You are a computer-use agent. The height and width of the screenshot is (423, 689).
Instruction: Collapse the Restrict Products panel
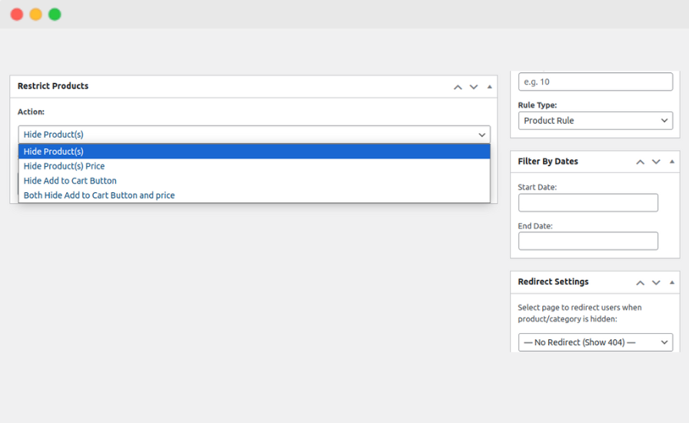[490, 87]
